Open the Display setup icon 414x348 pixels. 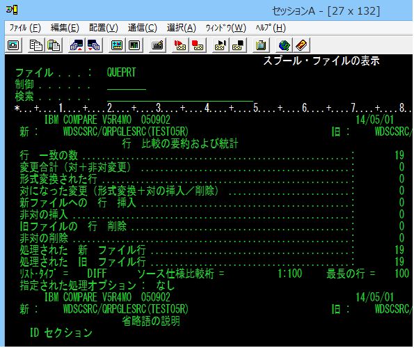(x=116, y=45)
